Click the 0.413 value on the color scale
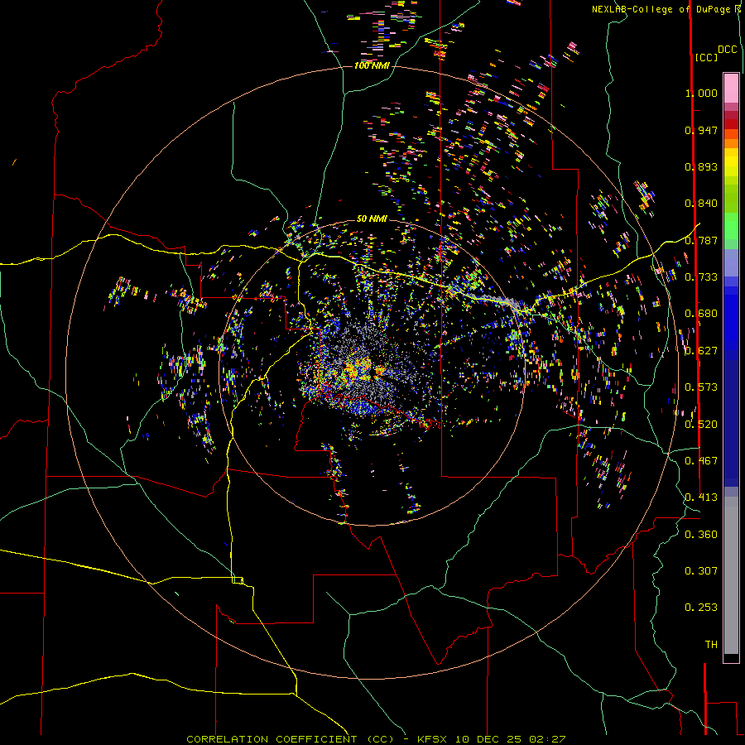Screen dimensions: 745x745 pos(701,497)
